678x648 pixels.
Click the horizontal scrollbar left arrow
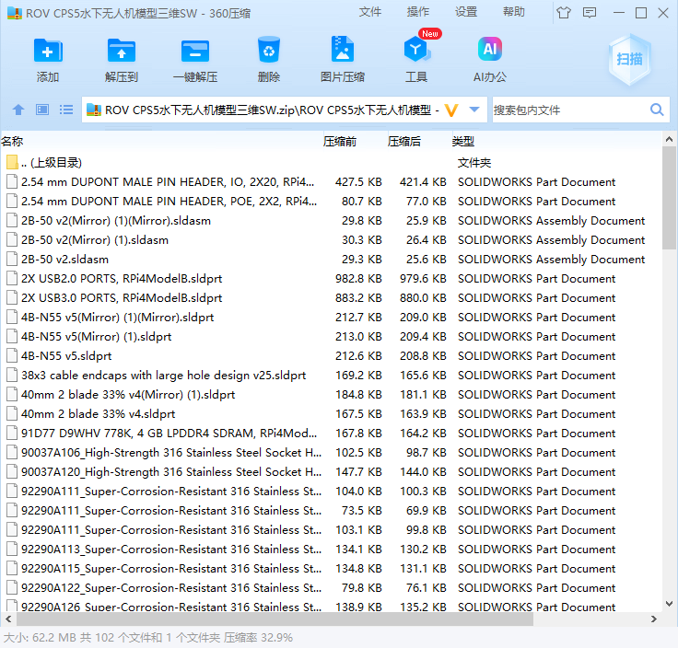pos(8,619)
